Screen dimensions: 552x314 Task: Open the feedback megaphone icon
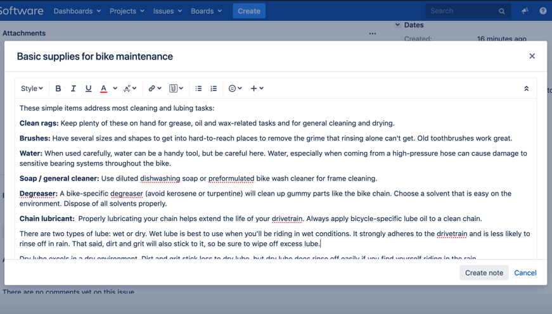525,11
